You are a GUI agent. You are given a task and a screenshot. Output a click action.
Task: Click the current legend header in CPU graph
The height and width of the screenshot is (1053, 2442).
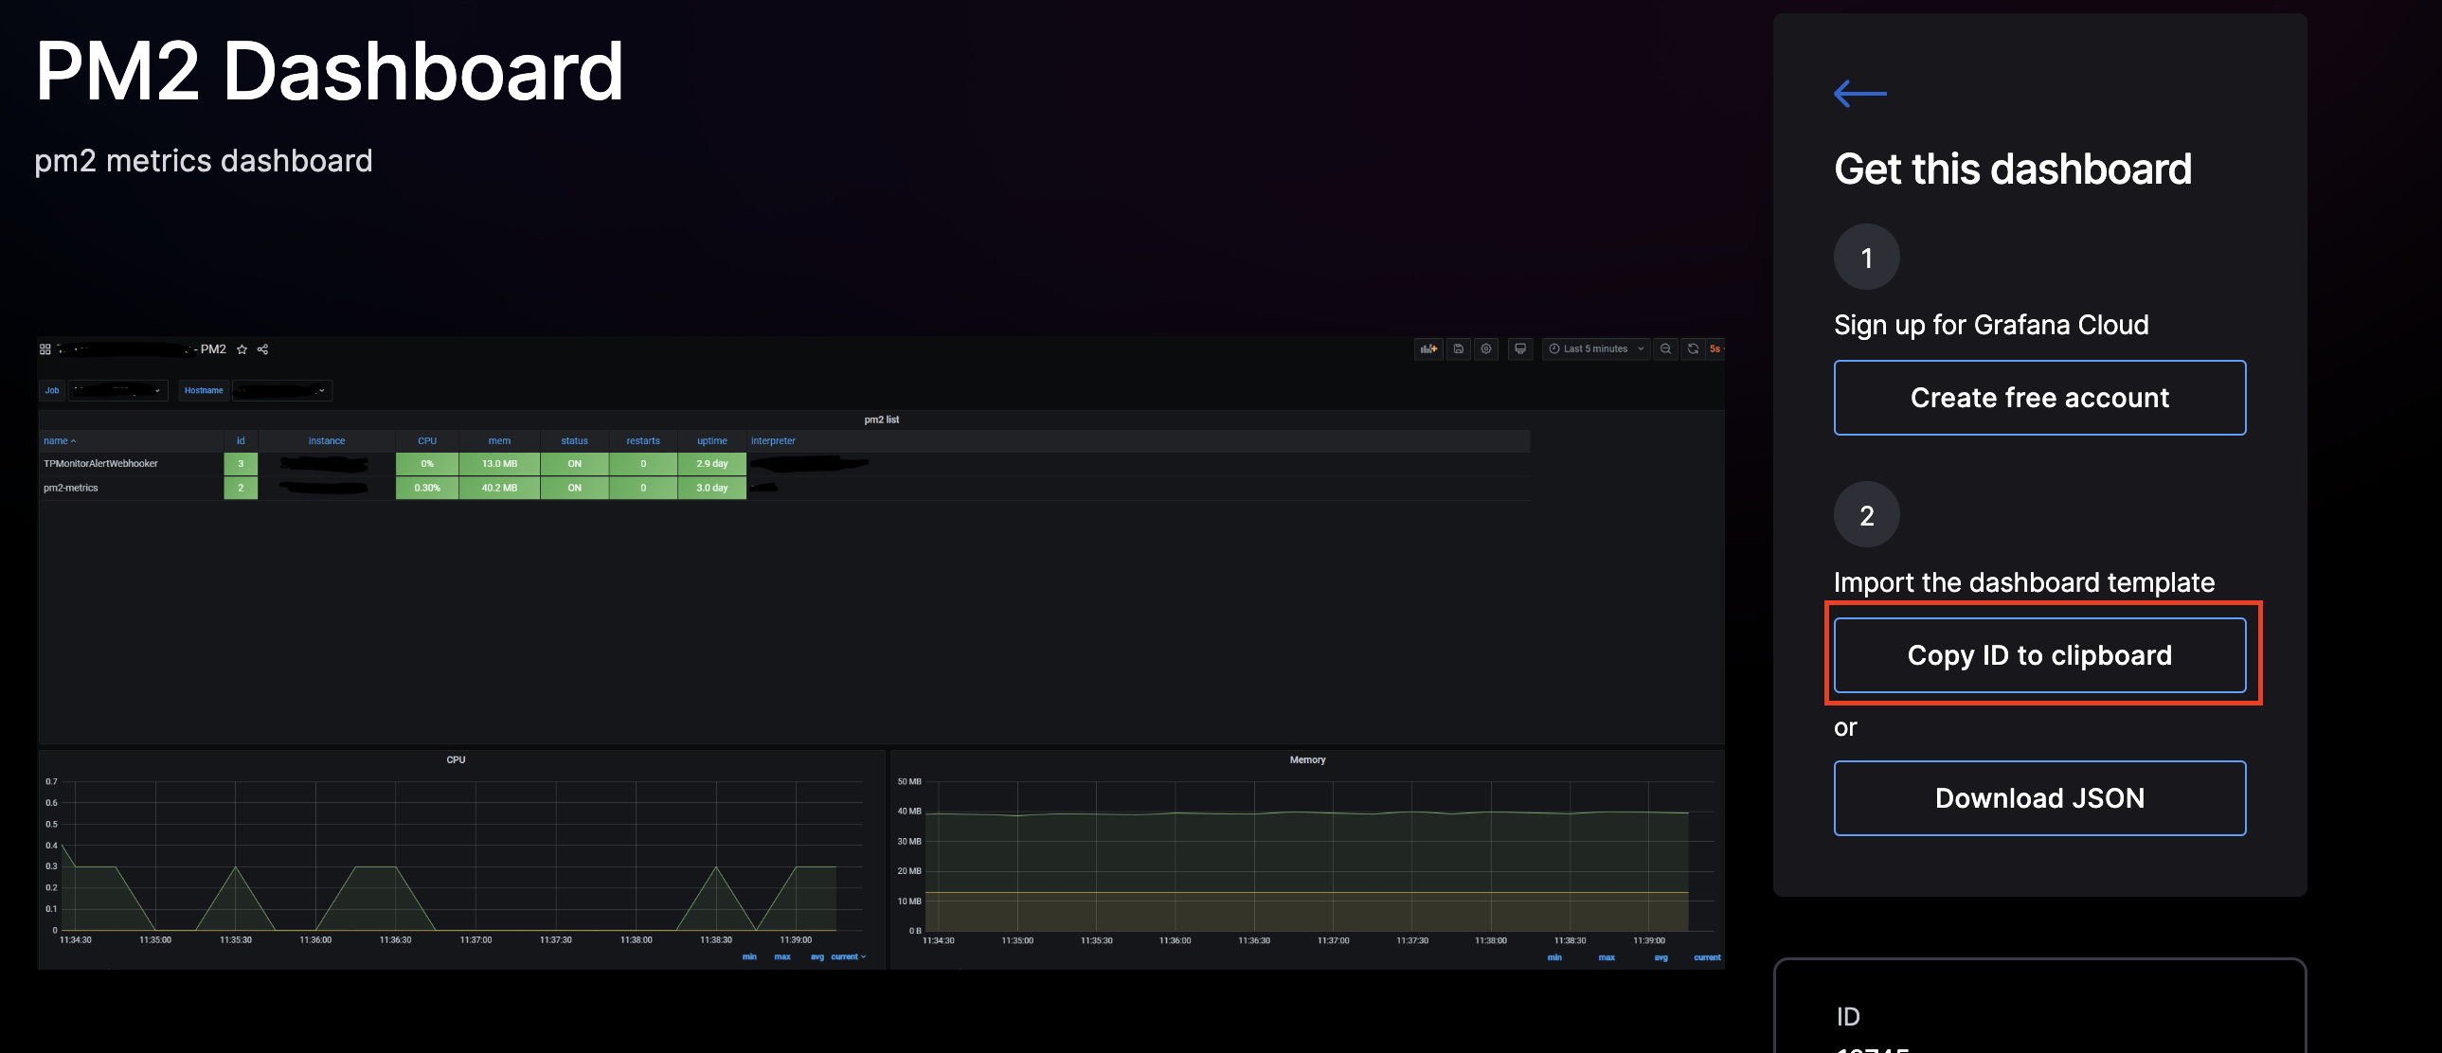point(847,957)
